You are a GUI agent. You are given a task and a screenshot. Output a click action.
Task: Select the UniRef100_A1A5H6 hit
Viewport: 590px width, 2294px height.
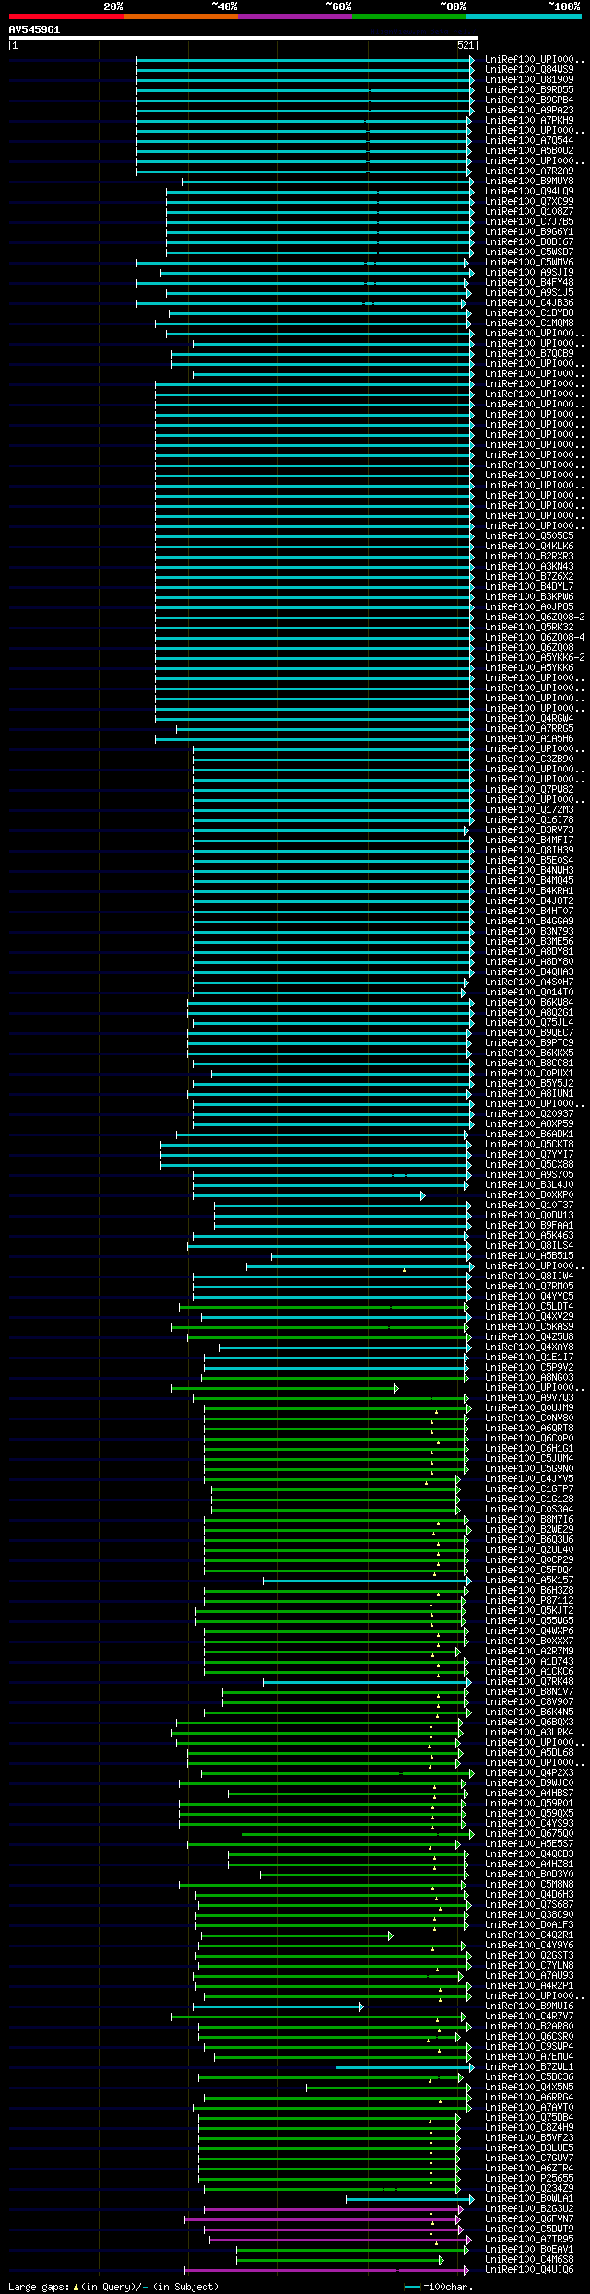coord(529,738)
